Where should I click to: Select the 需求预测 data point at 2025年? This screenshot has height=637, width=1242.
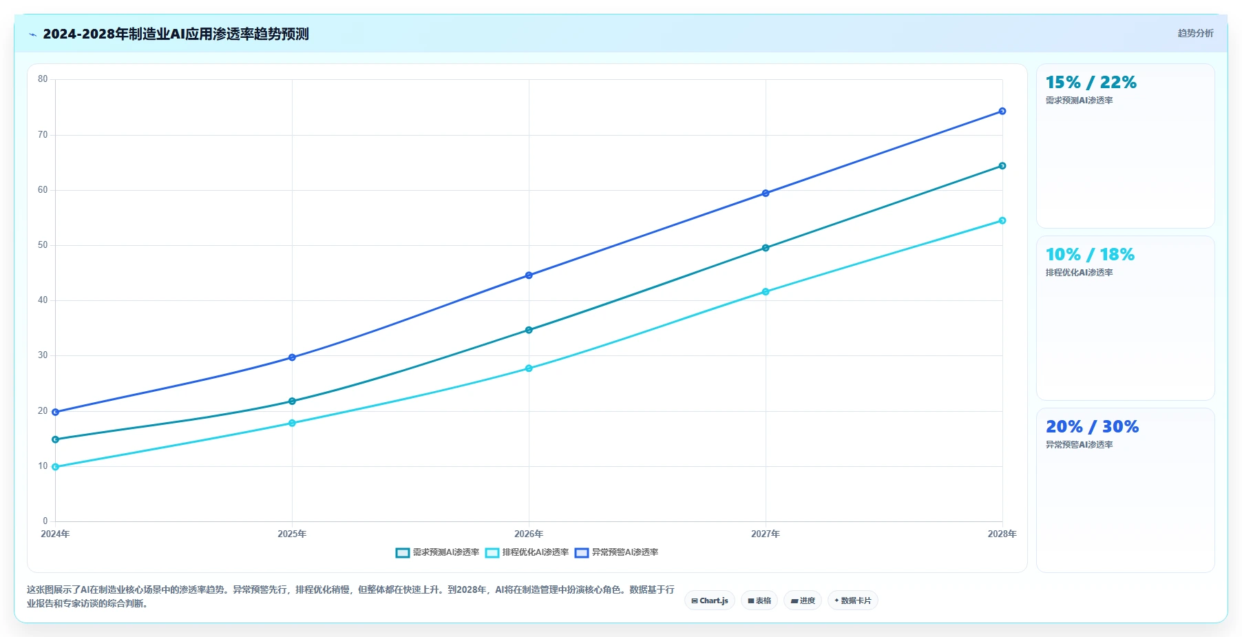point(292,401)
